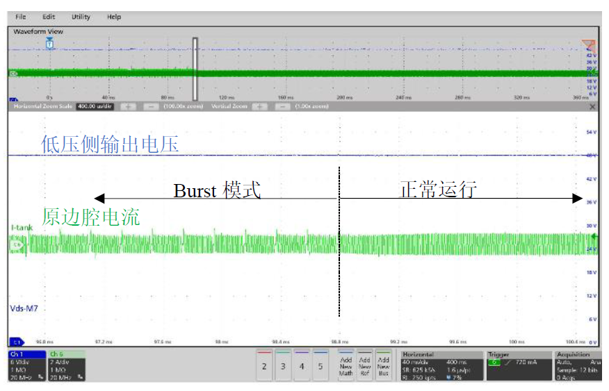Image resolution: width=609 pixels, height=391 pixels.
Task: Click Add New Math button
Action: pyautogui.click(x=346, y=365)
